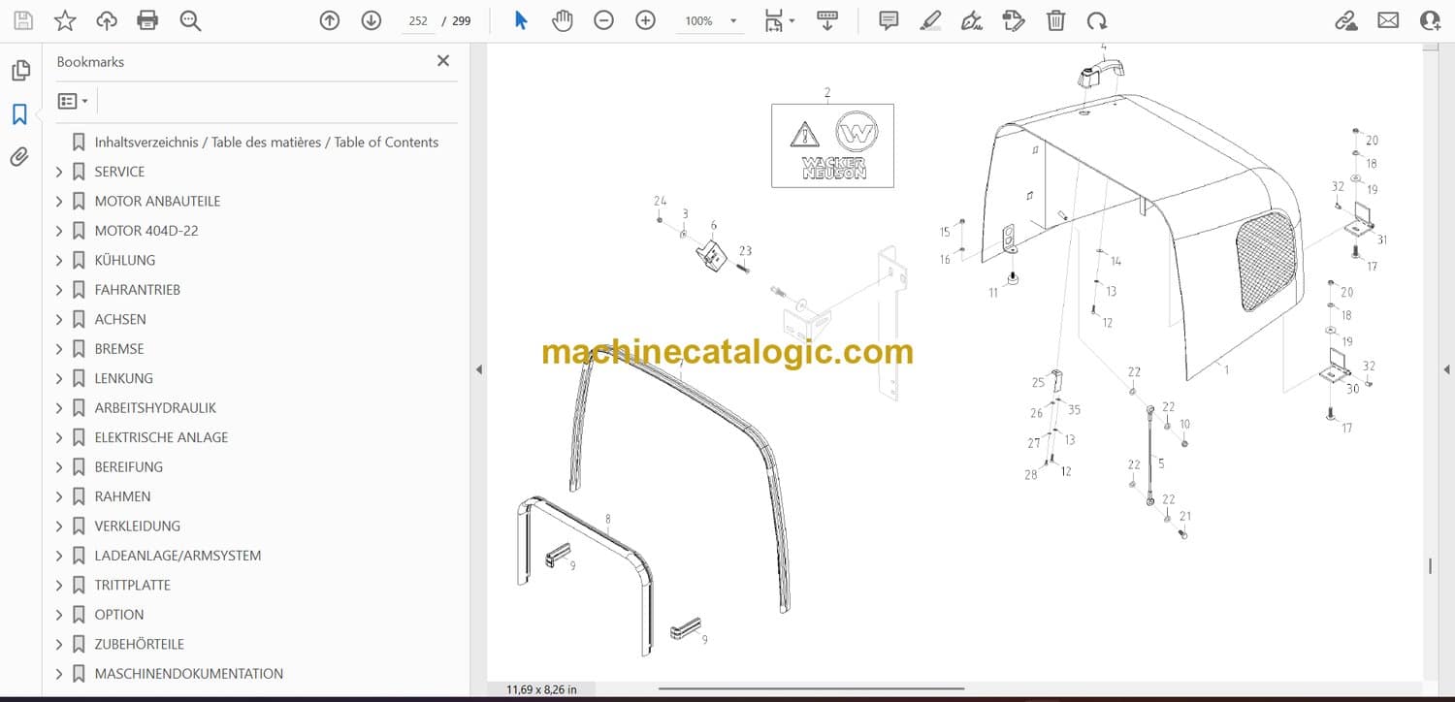The width and height of the screenshot is (1455, 702).
Task: Zoom out with the minus button
Action: click(x=603, y=20)
